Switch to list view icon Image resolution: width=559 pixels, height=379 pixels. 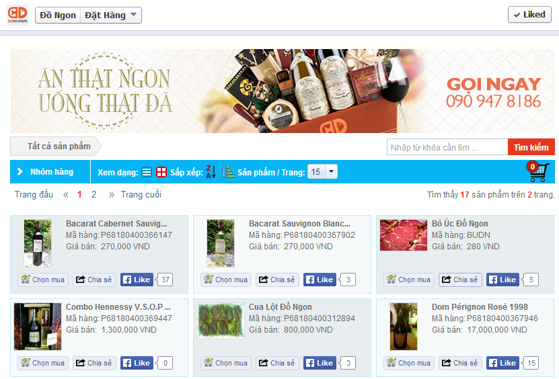point(147,172)
